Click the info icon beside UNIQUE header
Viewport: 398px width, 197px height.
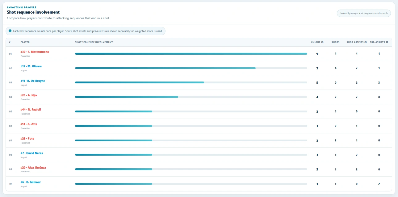[322, 42]
